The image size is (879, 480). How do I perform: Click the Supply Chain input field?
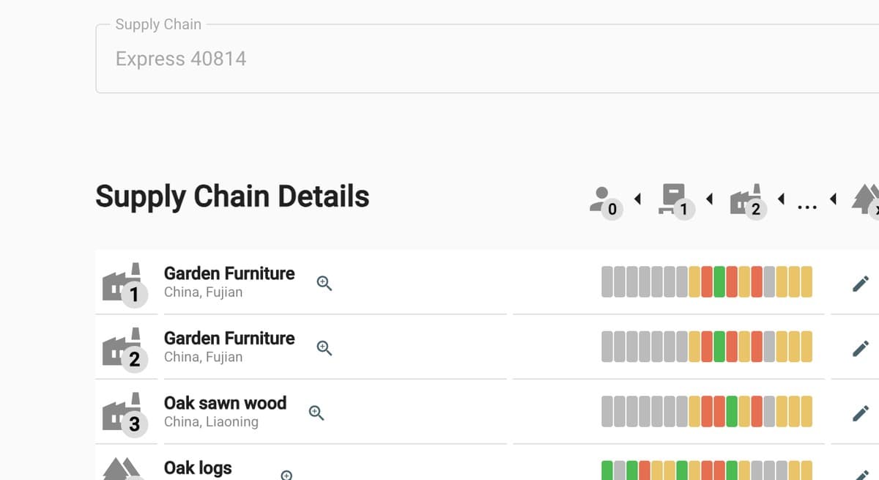click(x=483, y=59)
